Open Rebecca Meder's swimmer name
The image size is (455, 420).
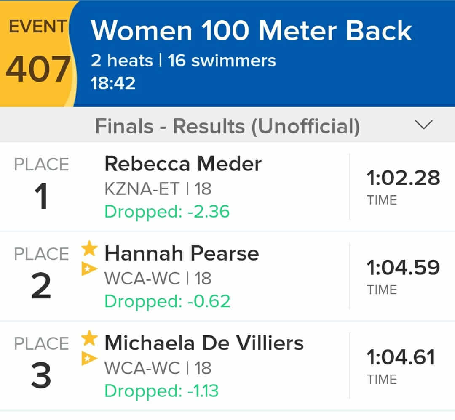(183, 164)
